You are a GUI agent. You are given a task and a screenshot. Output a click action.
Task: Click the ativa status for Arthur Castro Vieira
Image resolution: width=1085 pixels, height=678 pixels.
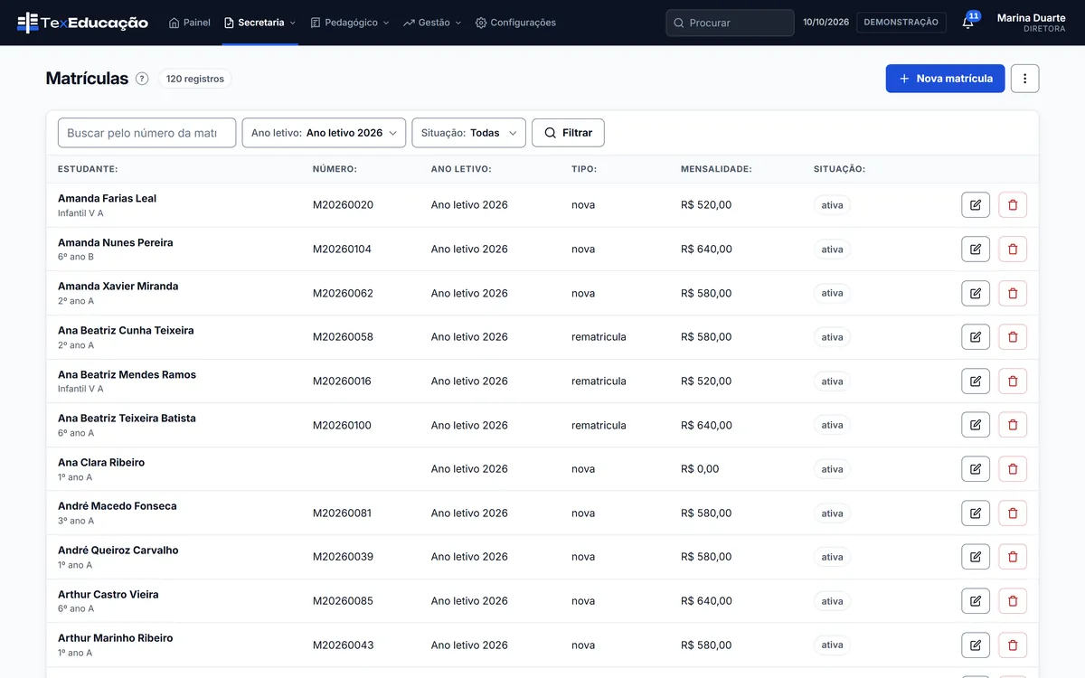[x=832, y=601]
